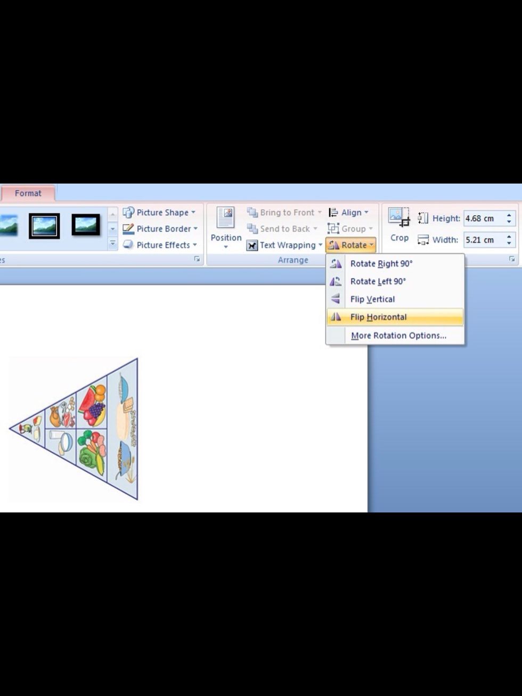Viewport: 522px width, 696px height.
Task: Click the Picture Border pencil icon
Action: click(x=128, y=229)
